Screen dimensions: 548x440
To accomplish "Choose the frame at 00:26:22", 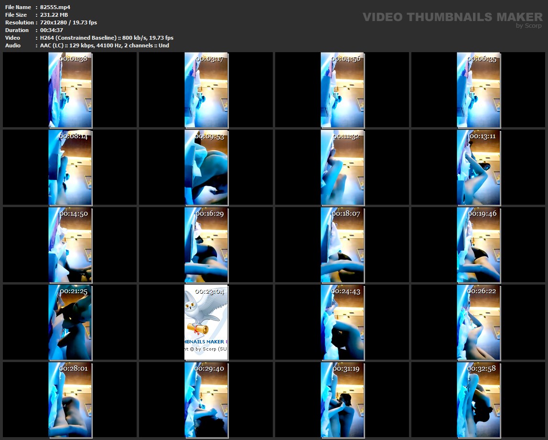I will (479, 322).
